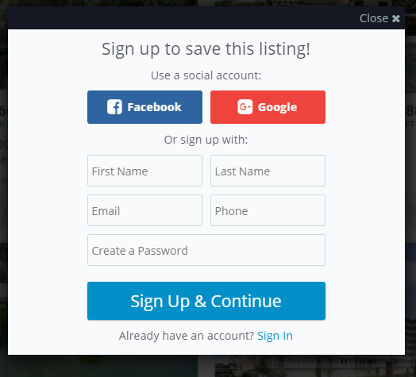Choose the Facebook text on the blue button
The height and width of the screenshot is (377, 416).
154,107
